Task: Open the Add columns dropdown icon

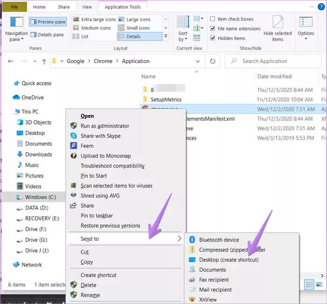Action: (x=199, y=28)
